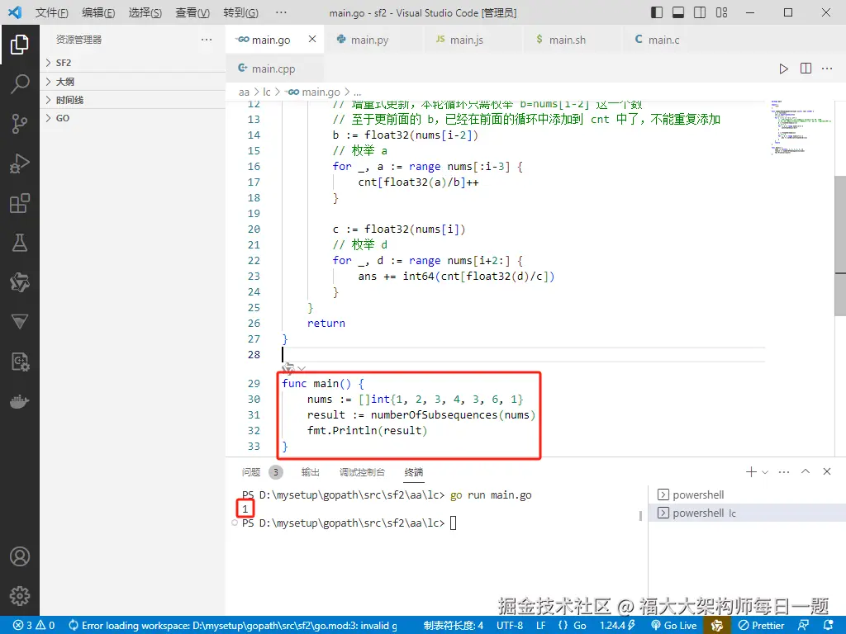Switch to the main.py tab
The width and height of the screenshot is (846, 634).
coord(374,40)
